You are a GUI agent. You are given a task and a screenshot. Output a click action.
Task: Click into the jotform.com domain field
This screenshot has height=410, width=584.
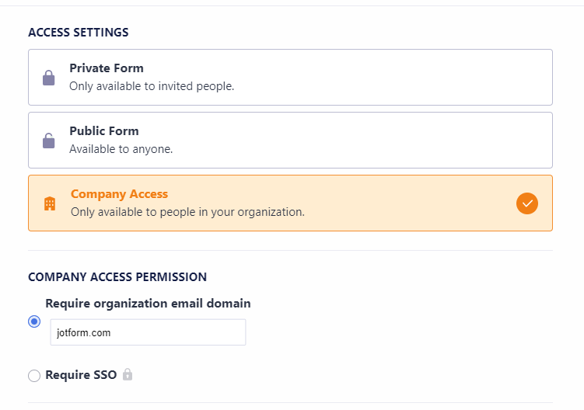(148, 332)
